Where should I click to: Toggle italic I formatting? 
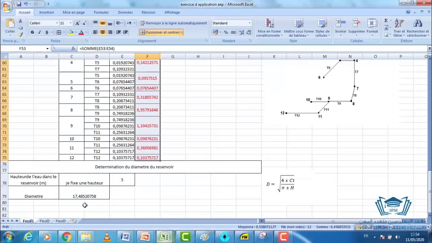coord(39,32)
